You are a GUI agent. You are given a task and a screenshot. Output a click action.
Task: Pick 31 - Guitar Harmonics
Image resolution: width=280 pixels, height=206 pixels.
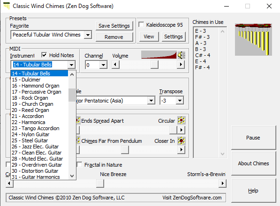click(x=39, y=177)
